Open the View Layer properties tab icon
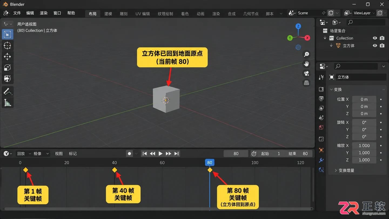This screenshot has height=219, width=389. coord(321,108)
